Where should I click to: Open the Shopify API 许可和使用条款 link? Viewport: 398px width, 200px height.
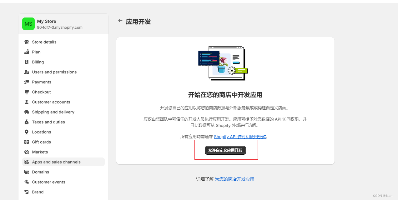coord(240,137)
